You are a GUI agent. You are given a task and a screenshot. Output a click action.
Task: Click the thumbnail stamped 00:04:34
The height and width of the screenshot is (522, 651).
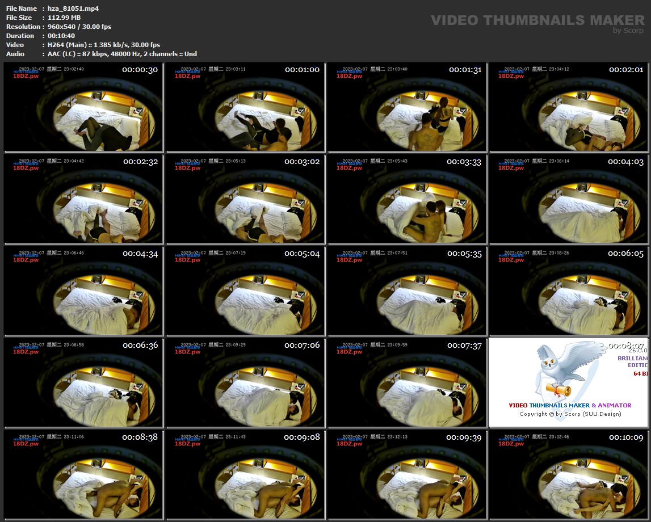click(83, 291)
